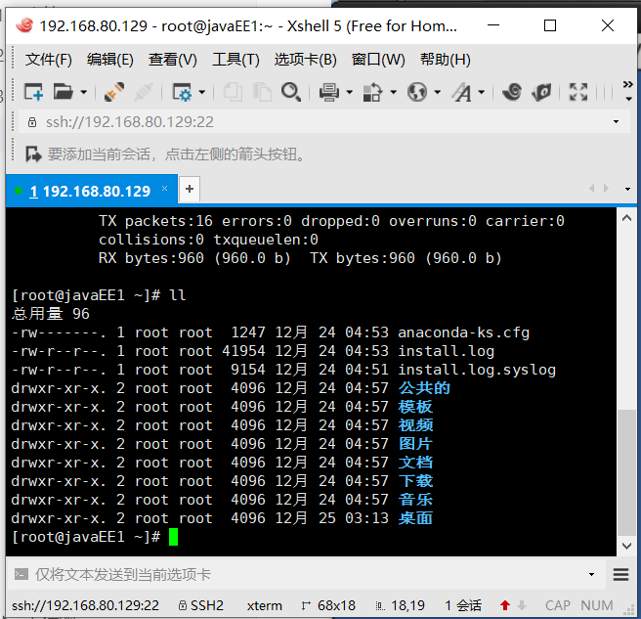Click the anaconda-ks.cfg file name
This screenshot has width=641, height=619.
point(464,332)
